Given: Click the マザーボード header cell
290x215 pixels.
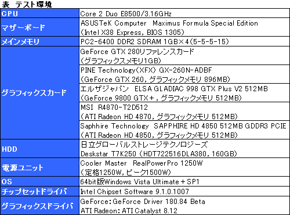Looking at the screenshot, I should click(x=40, y=27).
